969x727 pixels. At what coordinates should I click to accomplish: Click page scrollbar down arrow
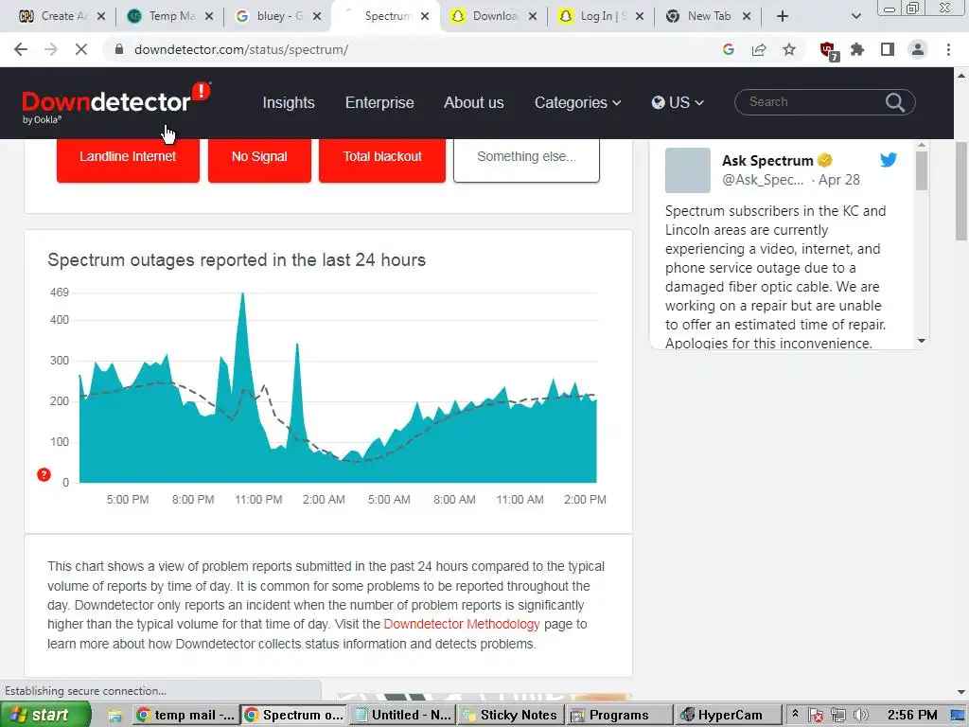click(961, 692)
